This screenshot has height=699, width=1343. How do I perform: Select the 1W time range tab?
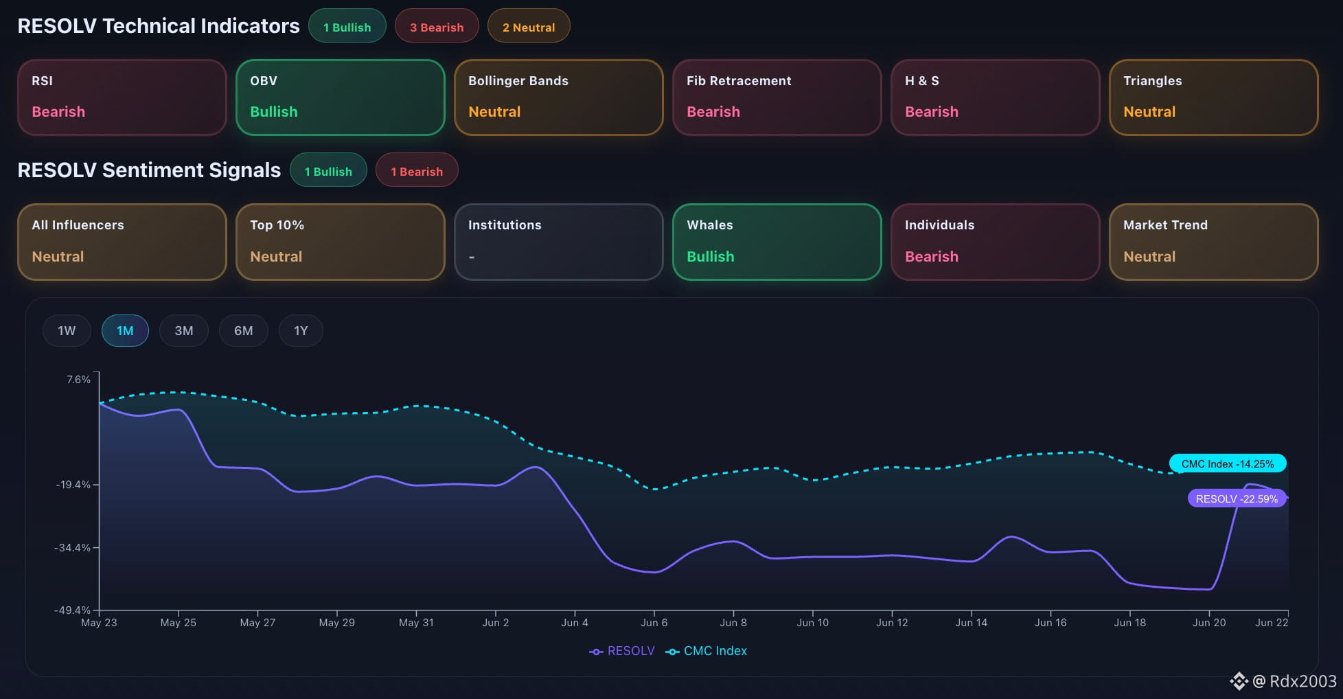pos(67,331)
